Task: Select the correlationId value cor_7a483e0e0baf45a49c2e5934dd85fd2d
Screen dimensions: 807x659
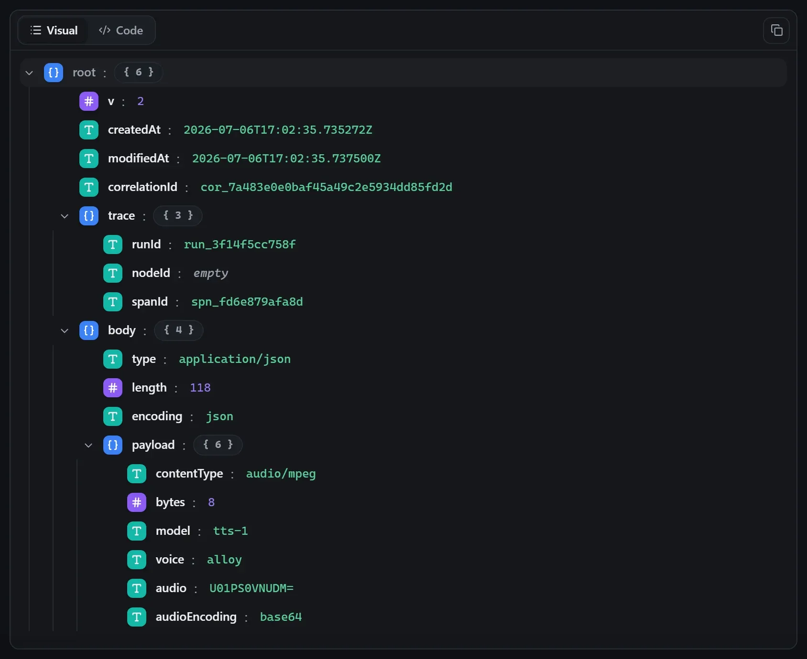Action: tap(327, 187)
